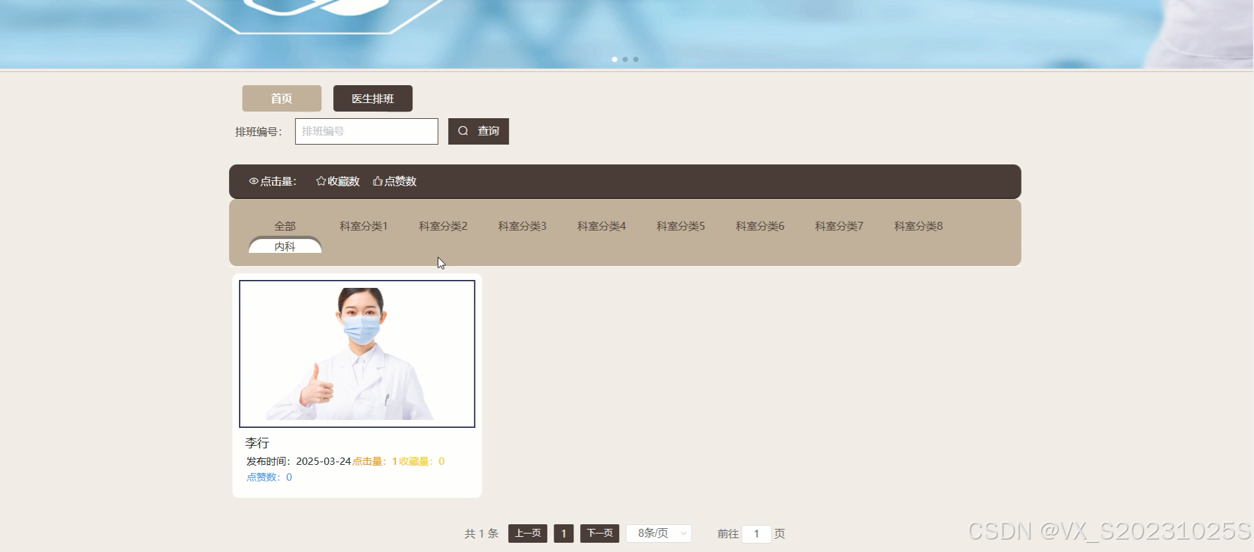This screenshot has height=552, width=1254.
Task: Select 科室分类7 category
Action: point(839,226)
